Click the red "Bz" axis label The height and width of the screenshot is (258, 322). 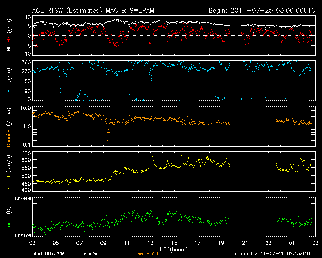[x=8, y=39]
